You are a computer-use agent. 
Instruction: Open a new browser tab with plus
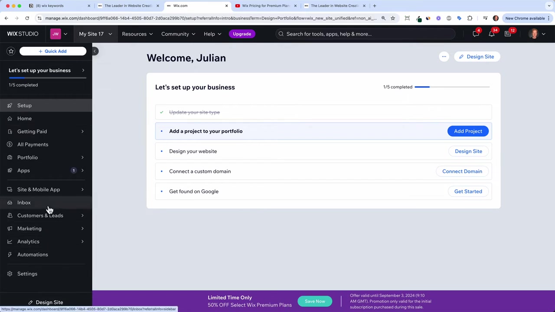375,6
